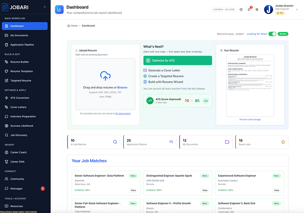Viewport: 304px width, 213px height.
Task: Open Dashboard in the sidebar
Action: [x=25, y=26]
